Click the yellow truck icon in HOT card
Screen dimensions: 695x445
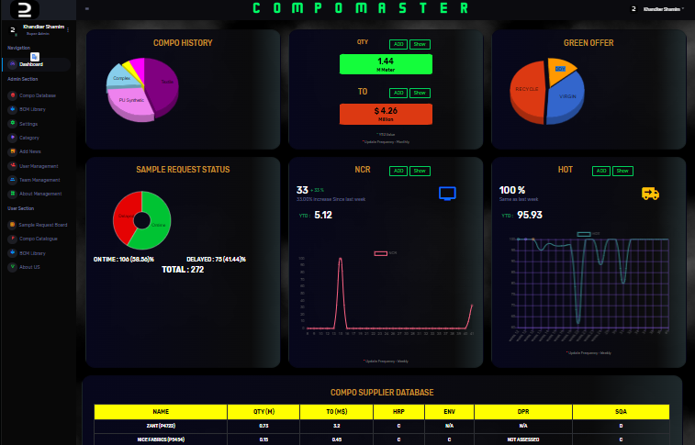click(x=650, y=194)
